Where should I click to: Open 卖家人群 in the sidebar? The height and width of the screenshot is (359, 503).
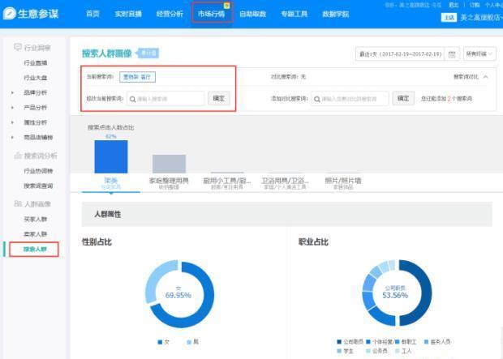35,234
